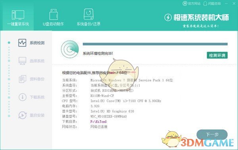Click the F:\XiTonG download directory path

[98, 121]
